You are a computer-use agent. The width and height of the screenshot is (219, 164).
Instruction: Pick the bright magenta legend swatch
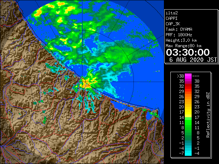[x=188, y=76]
